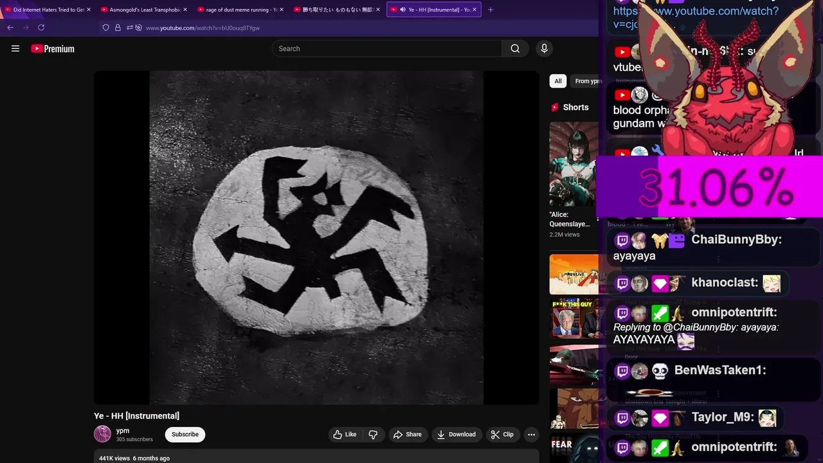Image resolution: width=823 pixels, height=463 pixels.
Task: Click the 305 subscribers count text
Action: click(134, 440)
